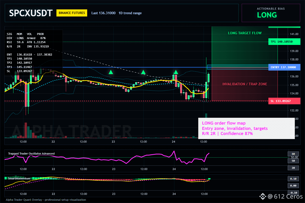
Task: Click the LONG order flow map note
Action: coord(224,123)
